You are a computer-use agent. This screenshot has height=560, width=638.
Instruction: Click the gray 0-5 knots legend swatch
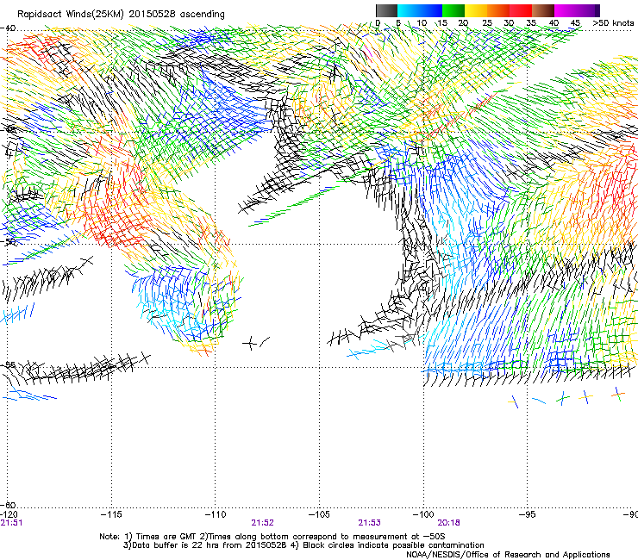(387, 10)
